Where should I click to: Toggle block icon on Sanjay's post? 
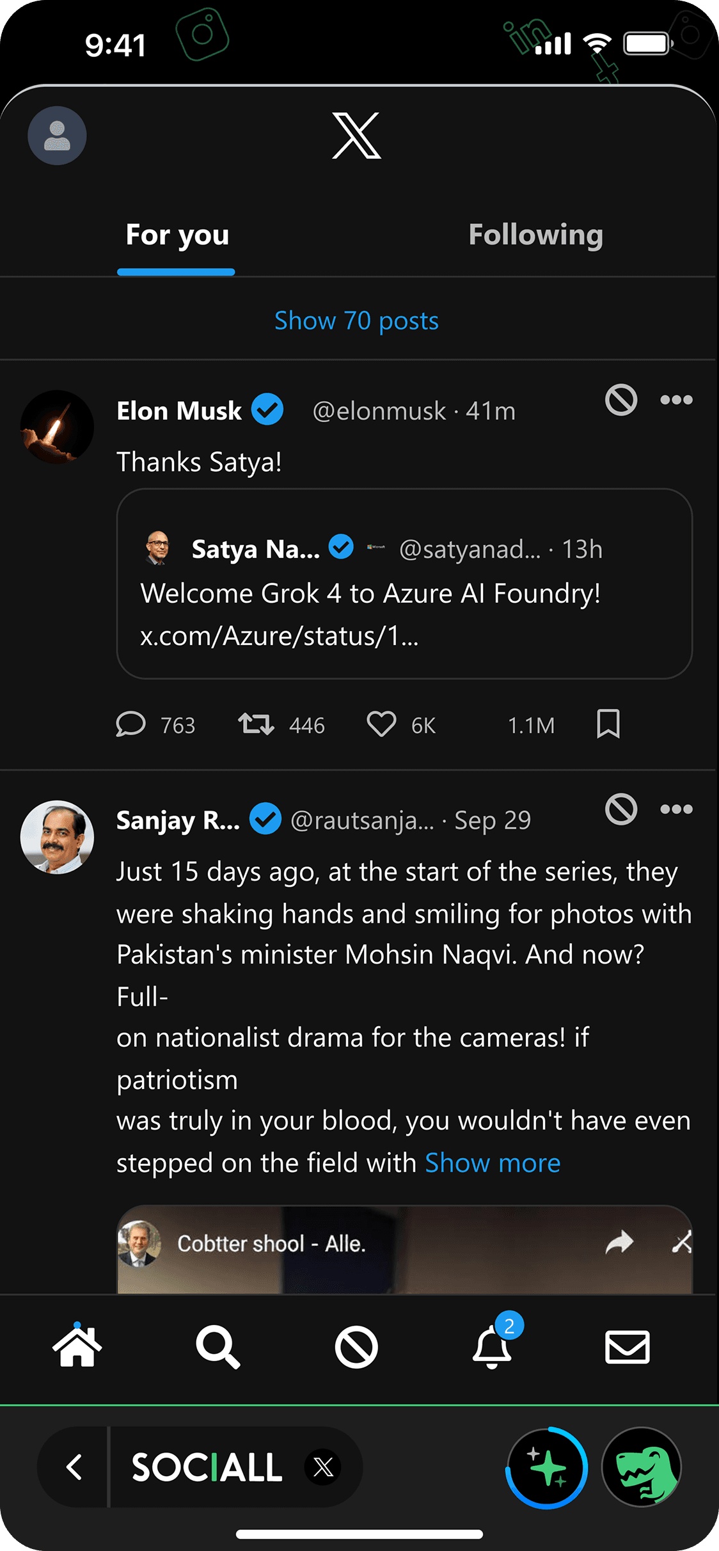pyautogui.click(x=621, y=809)
